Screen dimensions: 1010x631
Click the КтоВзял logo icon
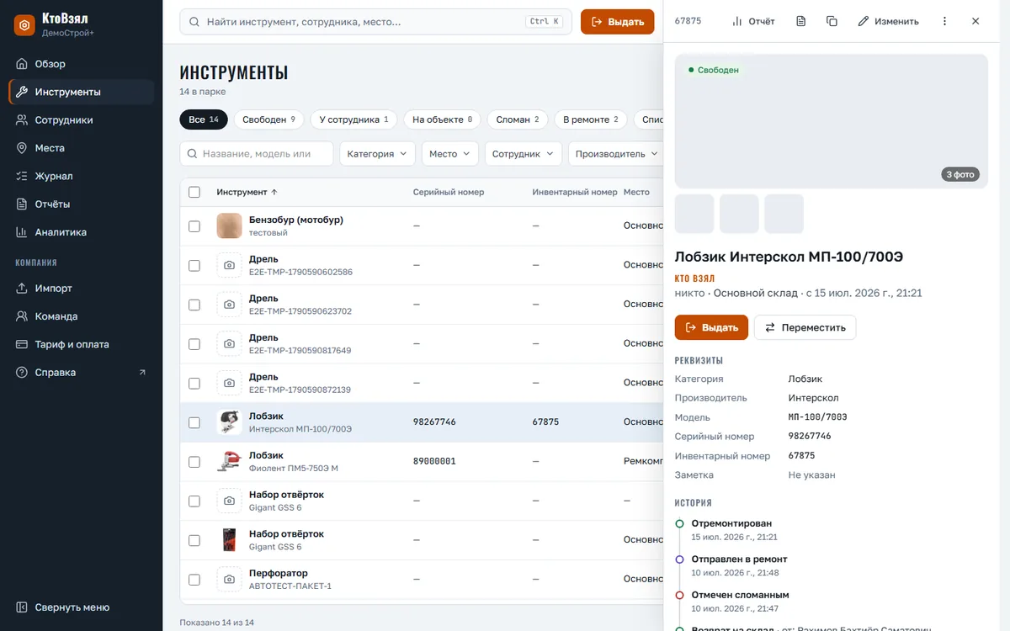click(x=24, y=25)
